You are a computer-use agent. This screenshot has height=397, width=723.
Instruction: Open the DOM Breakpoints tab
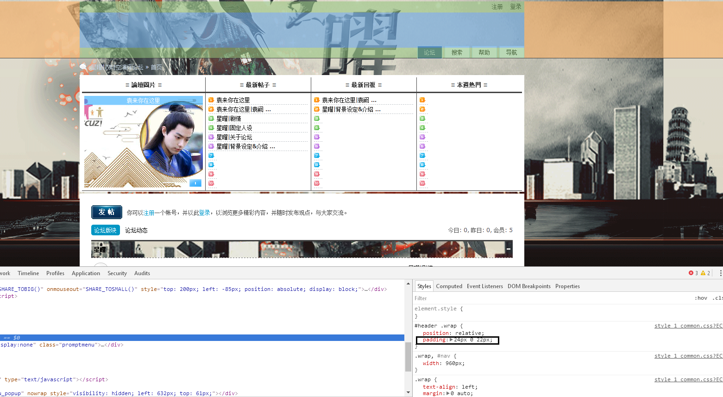point(529,286)
